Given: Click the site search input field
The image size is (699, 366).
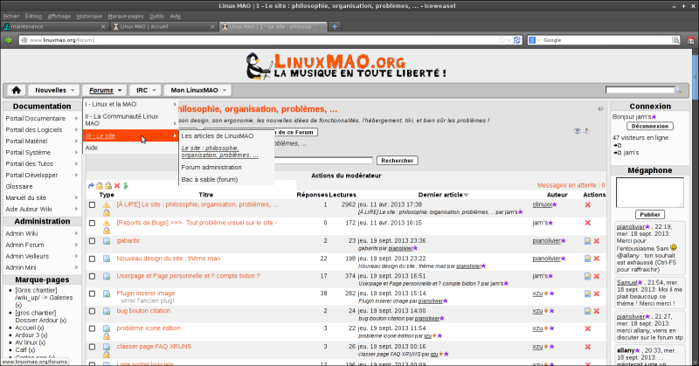Looking at the screenshot, I should (x=640, y=90).
